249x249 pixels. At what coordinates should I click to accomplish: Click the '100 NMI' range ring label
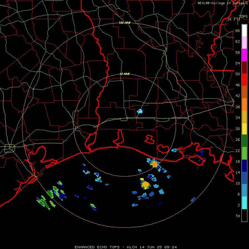pyautogui.click(x=124, y=23)
